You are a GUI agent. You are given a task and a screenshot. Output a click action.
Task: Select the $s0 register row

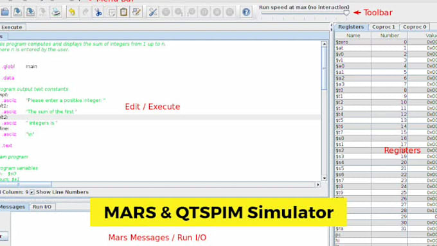click(x=386, y=139)
